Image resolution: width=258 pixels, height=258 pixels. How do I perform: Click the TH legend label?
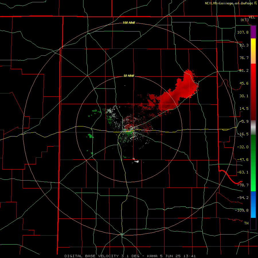point(246,223)
